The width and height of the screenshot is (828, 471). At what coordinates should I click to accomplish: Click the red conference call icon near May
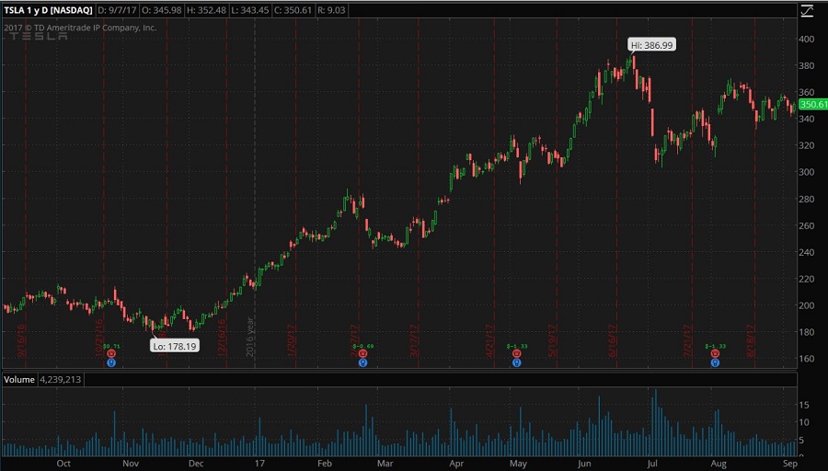point(516,353)
